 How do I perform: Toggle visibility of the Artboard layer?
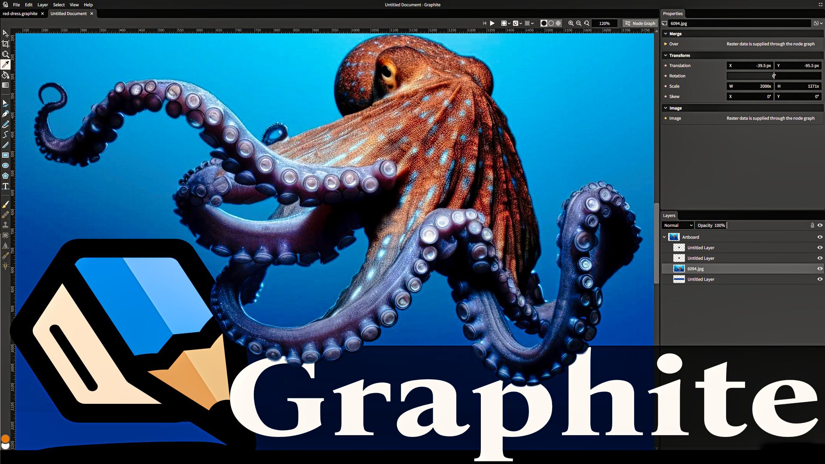pos(820,237)
